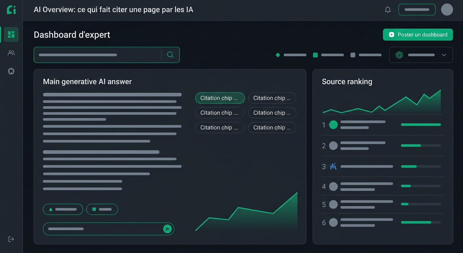This screenshot has height=253, width=463.
Task: Open the user avatar menu
Action: (x=447, y=10)
